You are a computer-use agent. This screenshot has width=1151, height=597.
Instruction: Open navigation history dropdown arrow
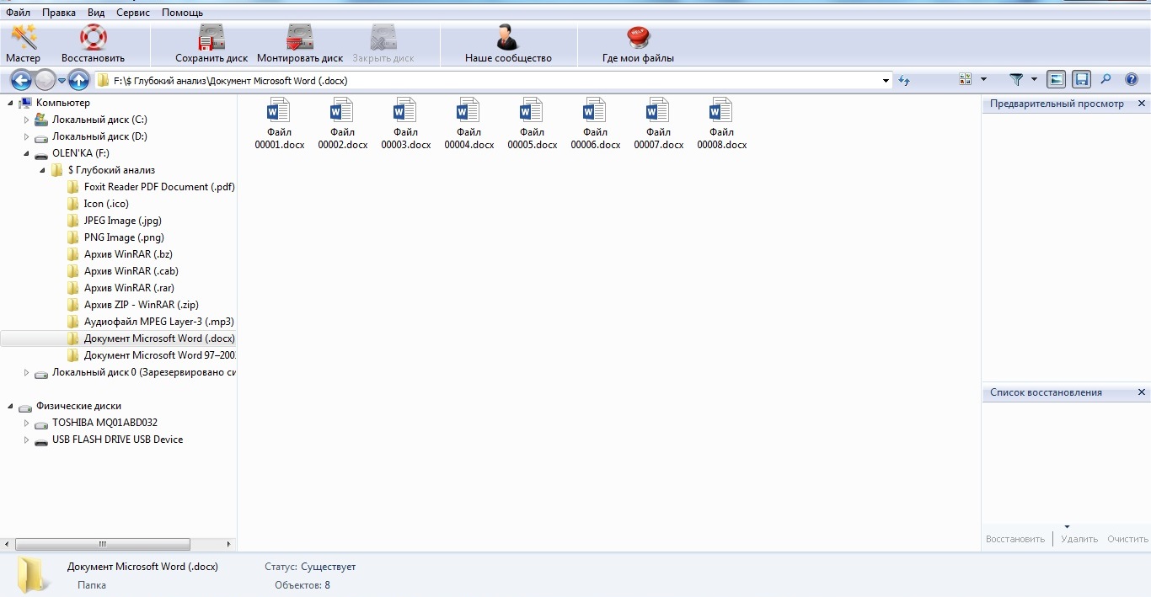pos(62,81)
